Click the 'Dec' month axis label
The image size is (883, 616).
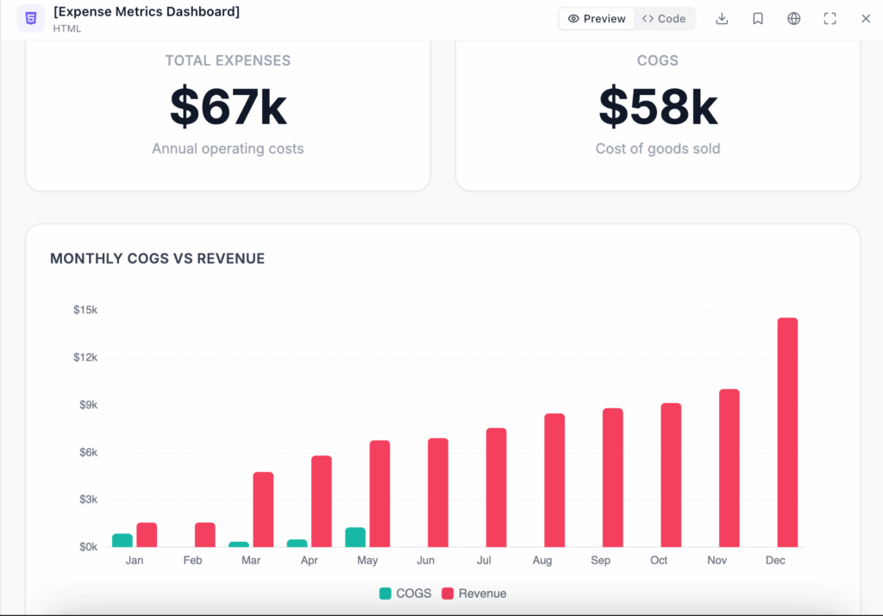point(775,560)
